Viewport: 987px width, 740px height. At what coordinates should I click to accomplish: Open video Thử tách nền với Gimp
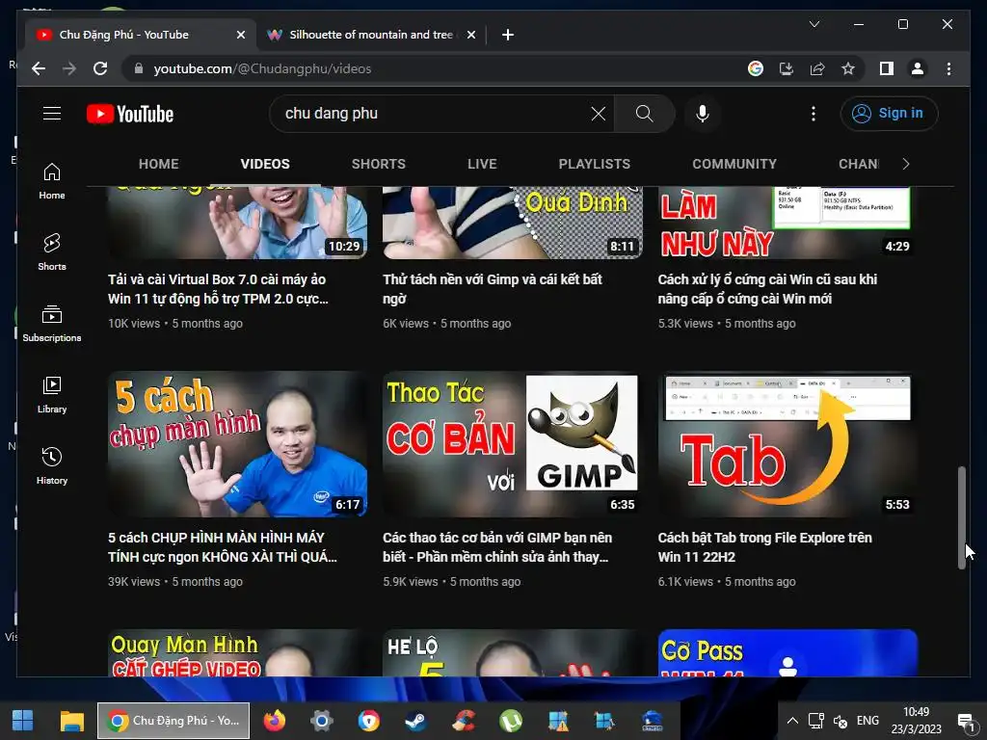(x=493, y=289)
